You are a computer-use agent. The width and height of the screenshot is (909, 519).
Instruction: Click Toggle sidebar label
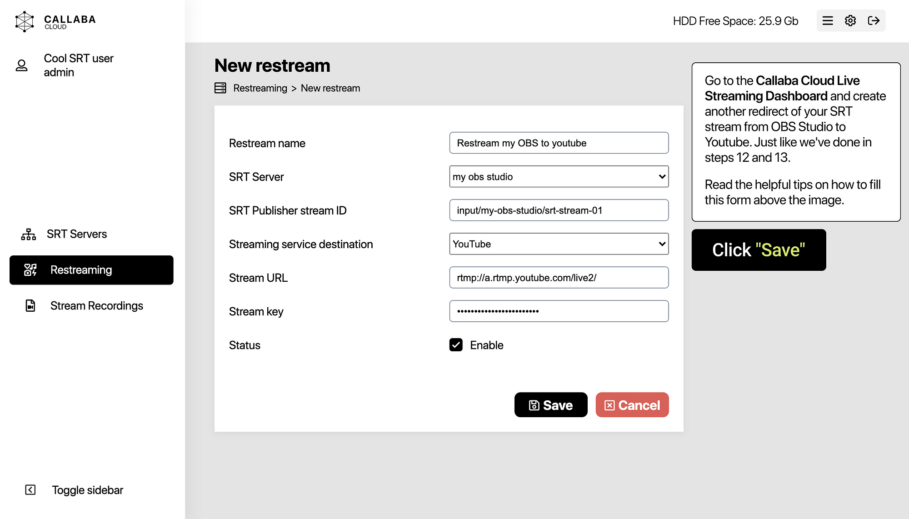(x=87, y=490)
